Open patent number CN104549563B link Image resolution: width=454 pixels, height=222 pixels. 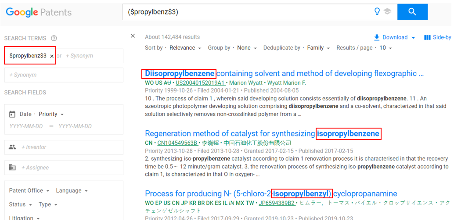click(178, 143)
